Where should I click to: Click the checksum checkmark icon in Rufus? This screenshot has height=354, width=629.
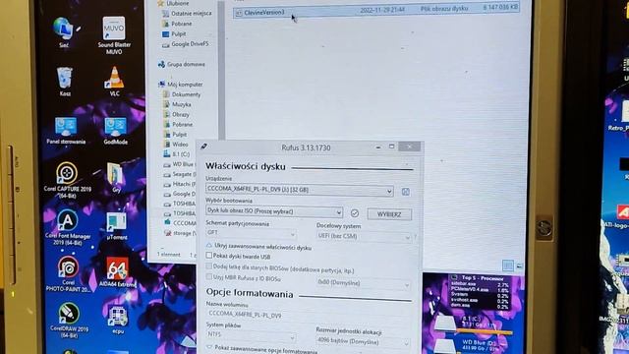(x=355, y=213)
